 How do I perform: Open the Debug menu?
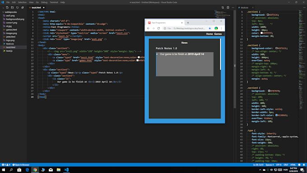(x=44, y=2)
